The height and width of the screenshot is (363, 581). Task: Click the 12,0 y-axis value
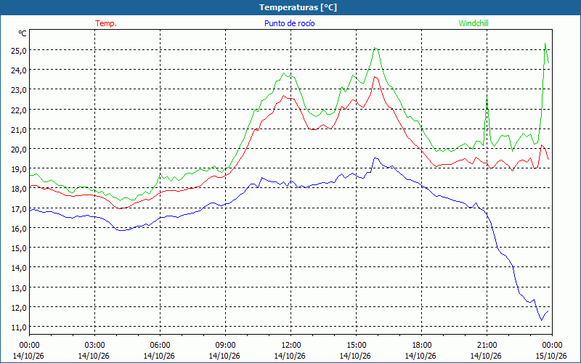point(19,307)
